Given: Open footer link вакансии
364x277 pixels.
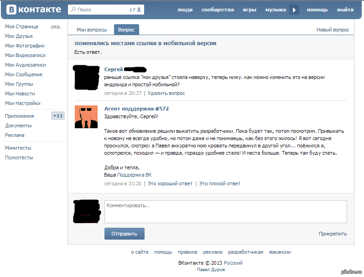Looking at the screenshot, I should click(x=280, y=252).
